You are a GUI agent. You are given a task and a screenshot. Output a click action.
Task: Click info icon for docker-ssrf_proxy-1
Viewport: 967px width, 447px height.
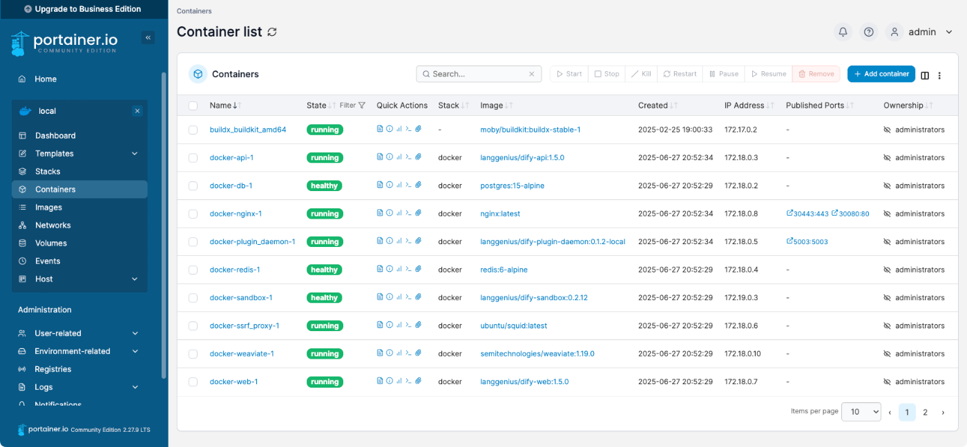click(x=390, y=326)
